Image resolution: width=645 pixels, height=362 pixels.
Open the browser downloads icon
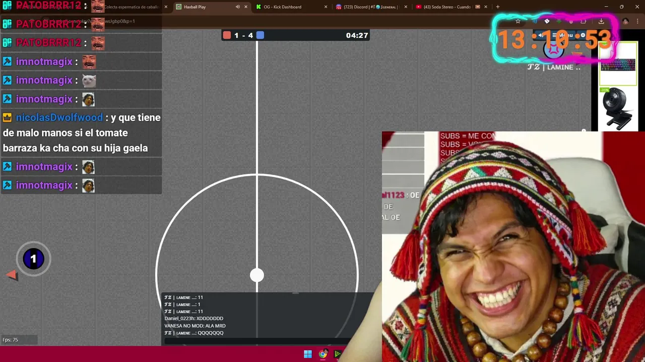click(601, 21)
